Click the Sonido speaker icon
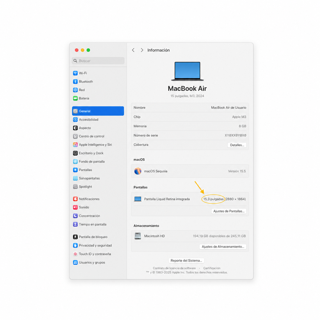Image resolution: width=320 pixels, height=320 pixels. point(75,207)
